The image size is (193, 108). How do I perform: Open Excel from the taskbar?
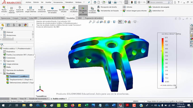point(86,105)
